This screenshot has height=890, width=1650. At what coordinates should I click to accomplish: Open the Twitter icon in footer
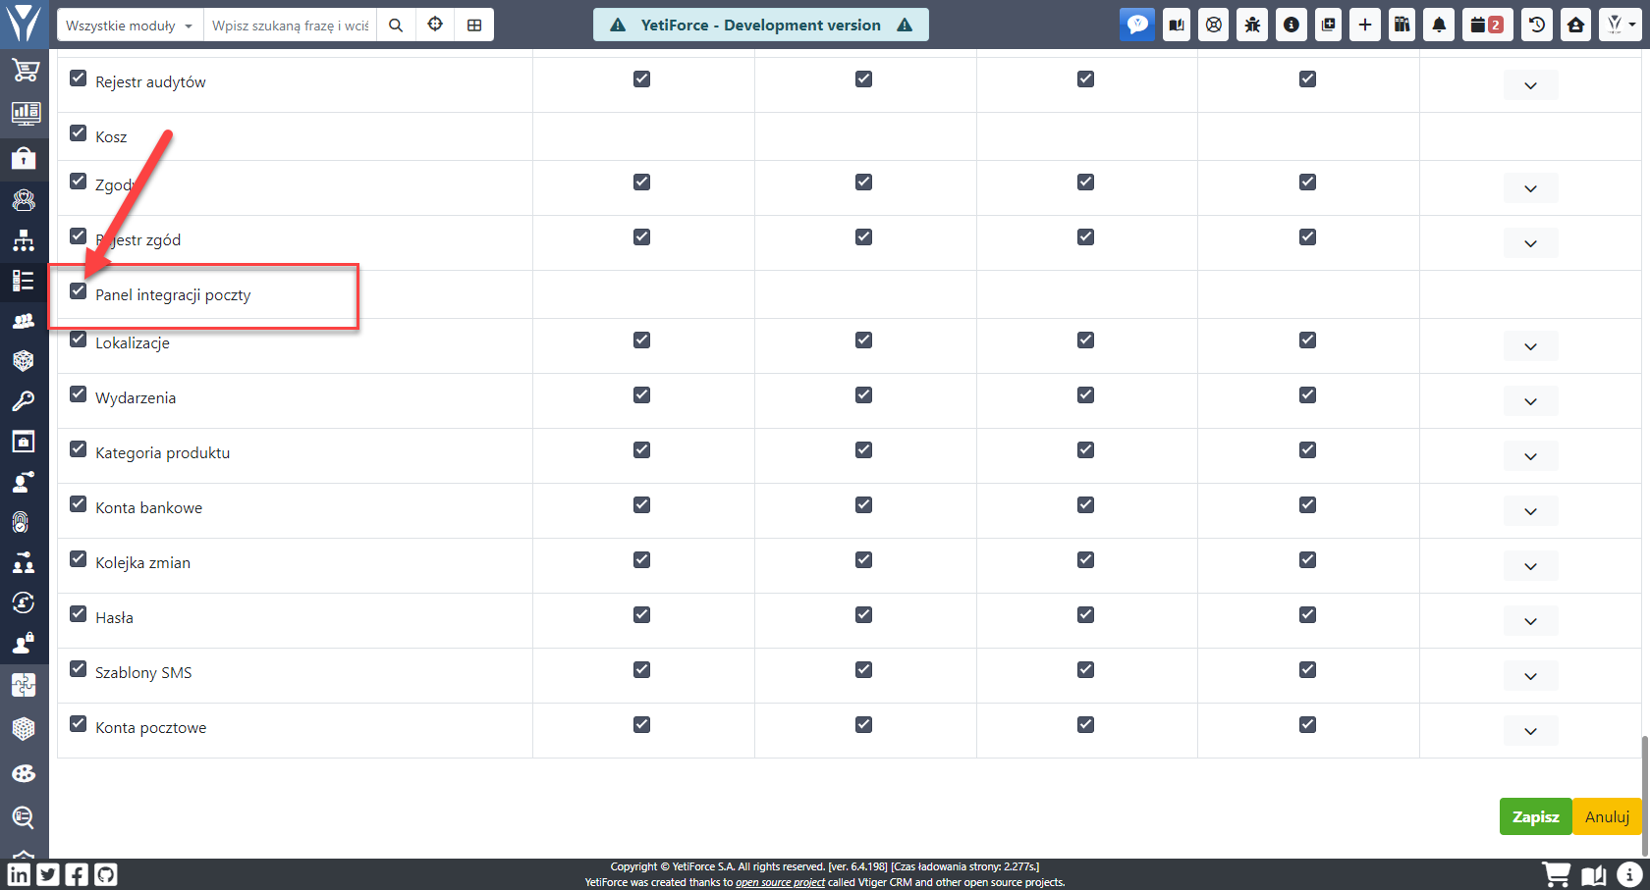pyautogui.click(x=48, y=873)
